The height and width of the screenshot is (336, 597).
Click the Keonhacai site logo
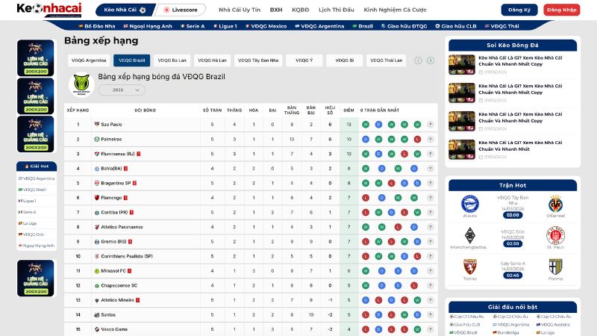(x=49, y=10)
